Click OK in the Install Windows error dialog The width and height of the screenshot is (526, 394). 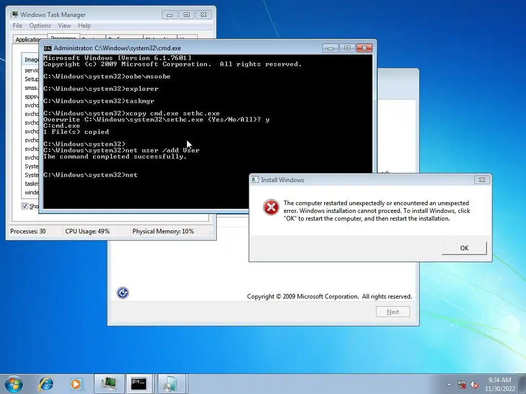click(464, 248)
